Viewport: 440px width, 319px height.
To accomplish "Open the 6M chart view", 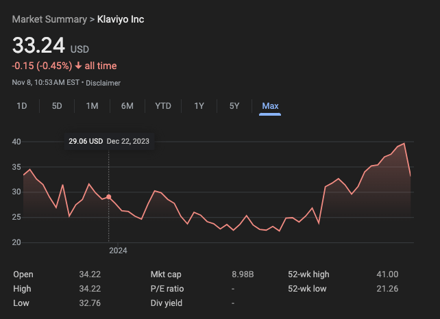I will [x=127, y=105].
